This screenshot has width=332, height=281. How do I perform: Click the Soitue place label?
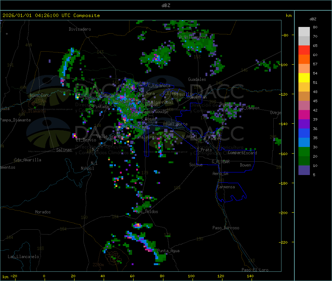tap(196, 165)
